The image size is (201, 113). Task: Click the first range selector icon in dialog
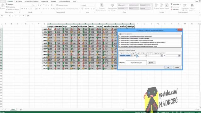(162, 56)
